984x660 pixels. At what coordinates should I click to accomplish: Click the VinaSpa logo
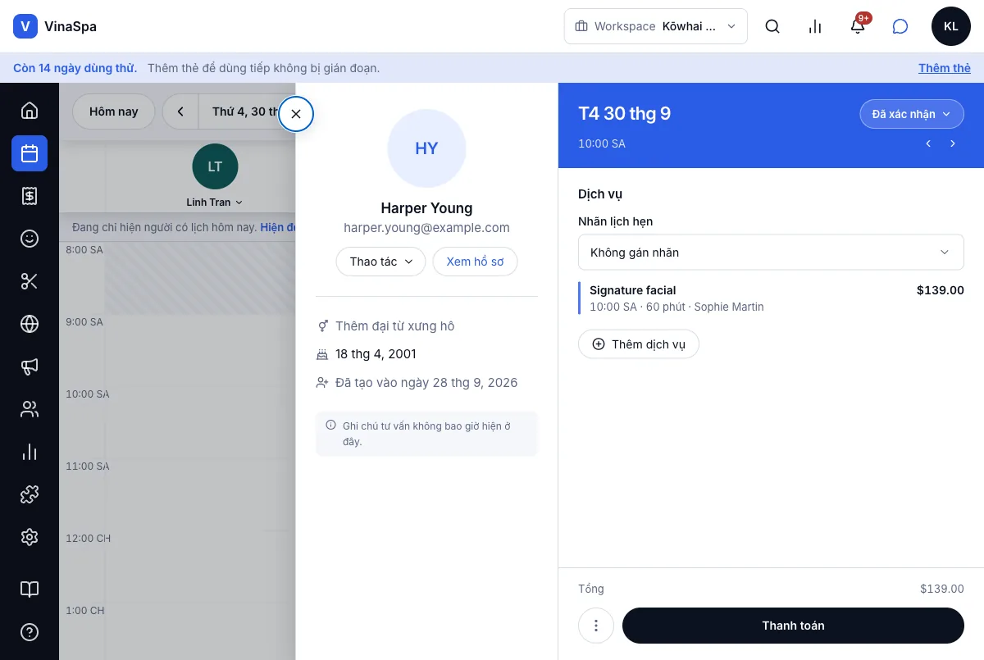55,26
